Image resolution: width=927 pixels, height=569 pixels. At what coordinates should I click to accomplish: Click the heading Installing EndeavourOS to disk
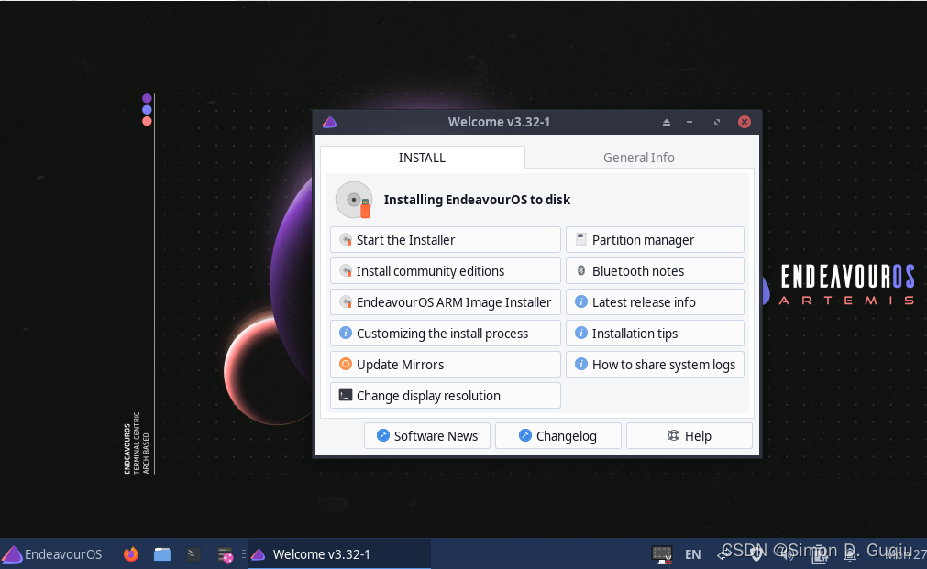click(x=477, y=200)
